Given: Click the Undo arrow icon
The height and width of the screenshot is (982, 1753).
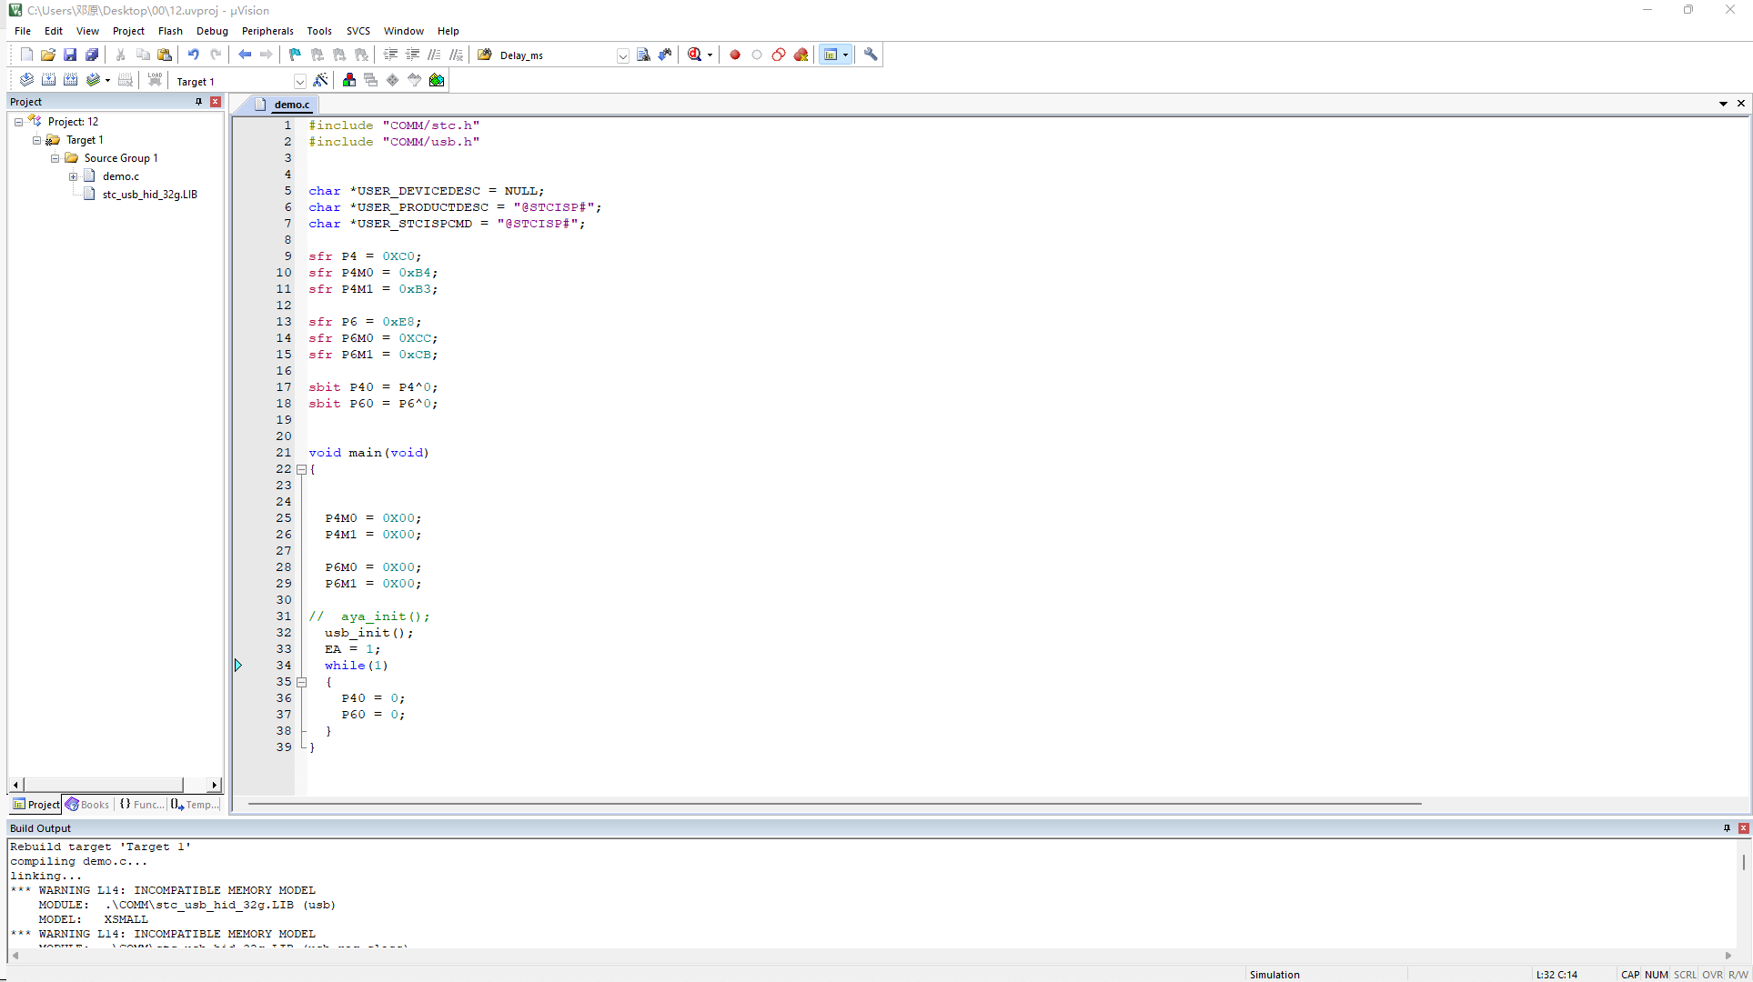Looking at the screenshot, I should (x=193, y=55).
